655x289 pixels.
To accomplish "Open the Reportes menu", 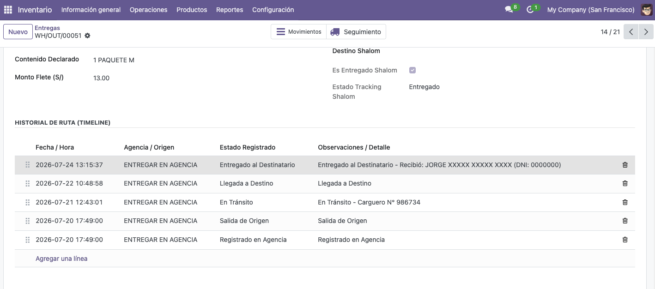I will click(x=230, y=10).
